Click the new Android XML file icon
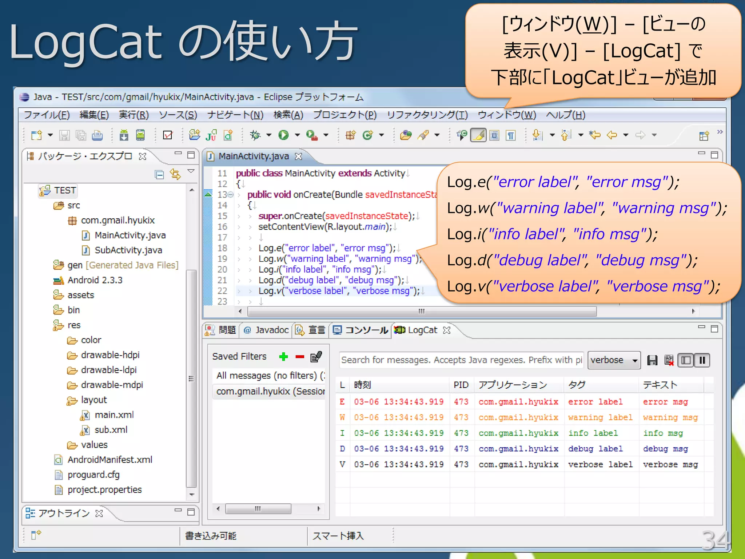The width and height of the screenshot is (745, 559). (x=228, y=135)
